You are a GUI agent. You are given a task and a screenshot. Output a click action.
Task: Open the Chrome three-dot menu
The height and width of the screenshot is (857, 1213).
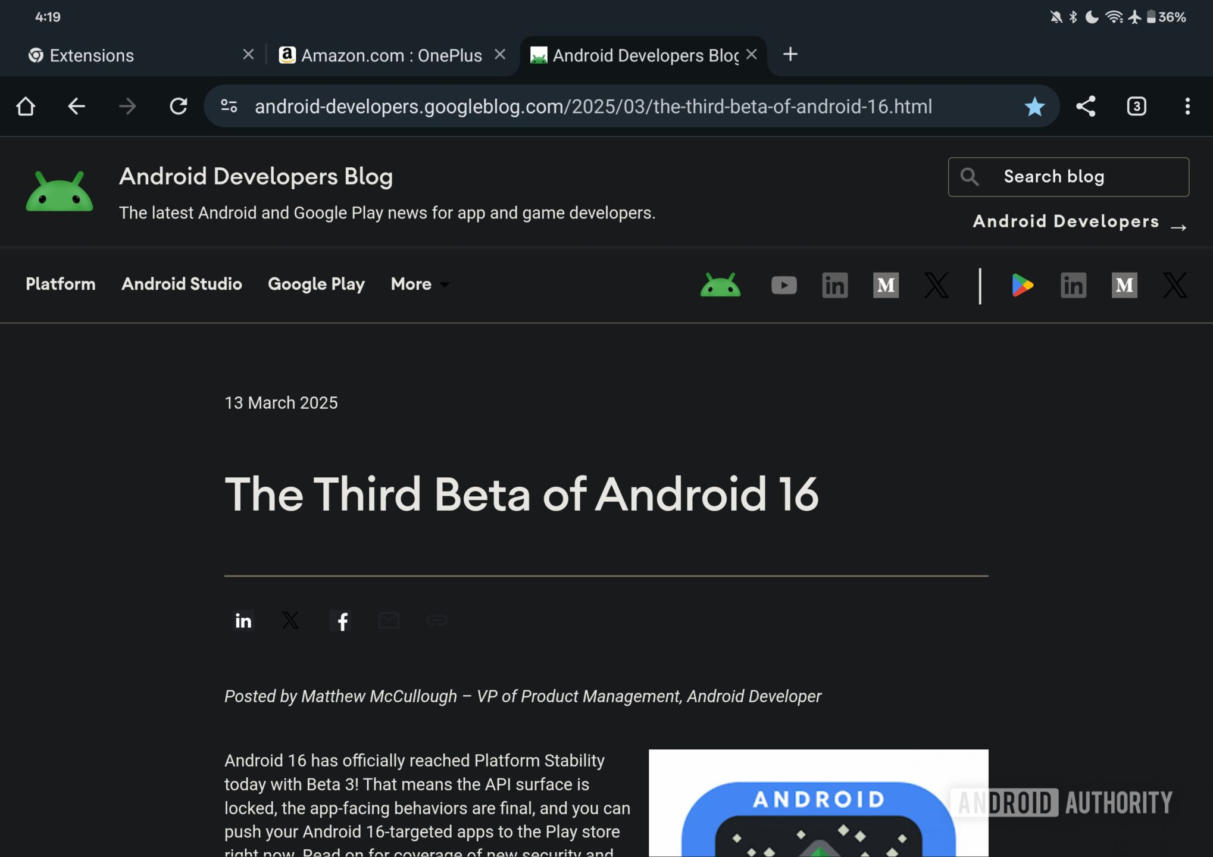[1187, 107]
